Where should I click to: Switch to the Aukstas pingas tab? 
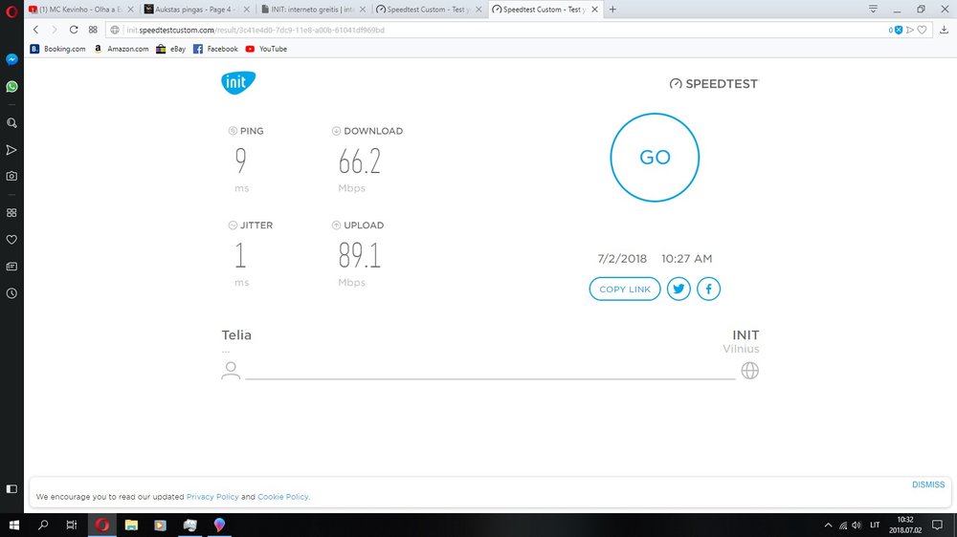point(196,9)
